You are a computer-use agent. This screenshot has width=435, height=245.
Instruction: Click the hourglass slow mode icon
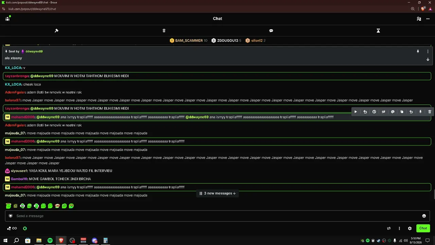pyautogui.click(x=378, y=31)
